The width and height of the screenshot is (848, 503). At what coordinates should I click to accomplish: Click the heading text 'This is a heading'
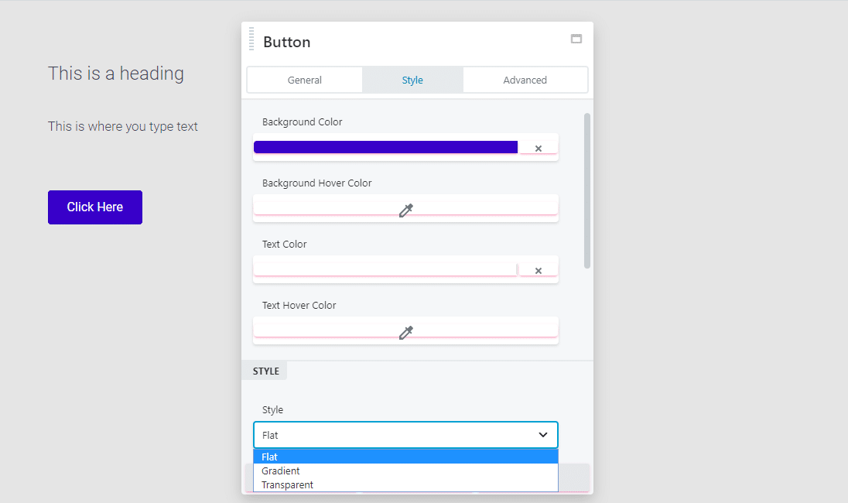(116, 74)
